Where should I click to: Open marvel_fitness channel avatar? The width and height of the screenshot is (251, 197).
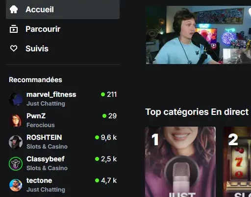point(16,99)
